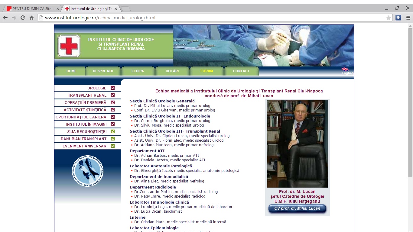Bookmark this page with the star icon
This screenshot has width=413, height=232.
389,18
